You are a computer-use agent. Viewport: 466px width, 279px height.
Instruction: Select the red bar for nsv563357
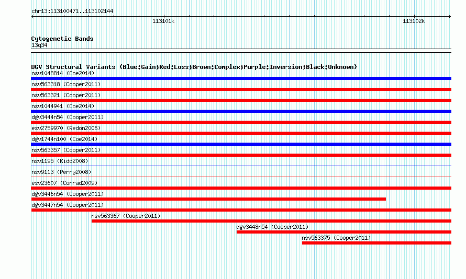tap(241, 155)
